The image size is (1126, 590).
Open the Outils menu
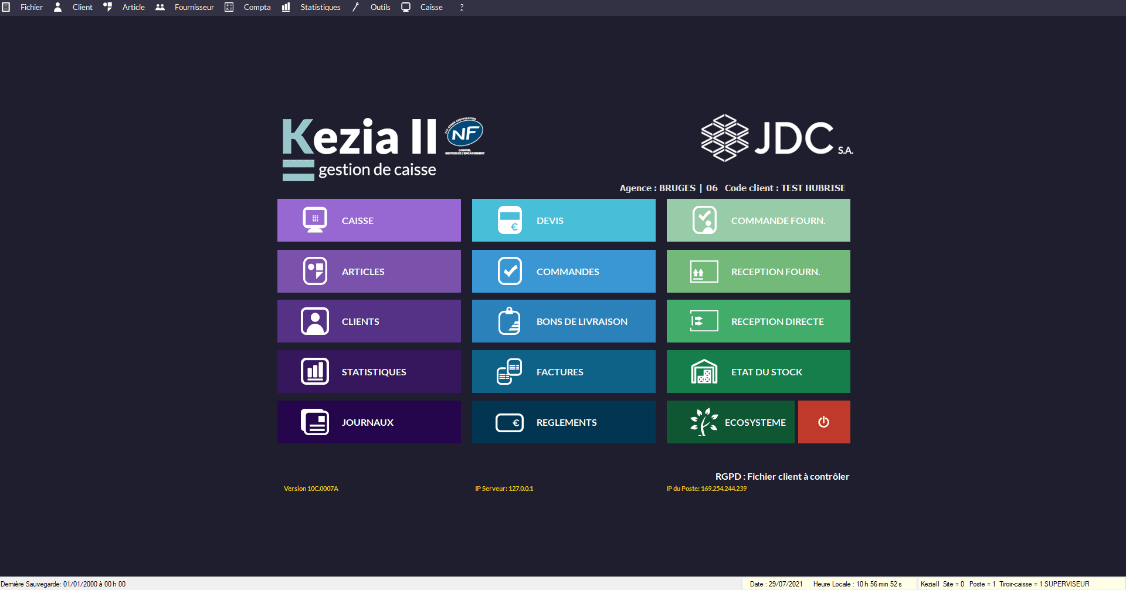[x=381, y=7]
